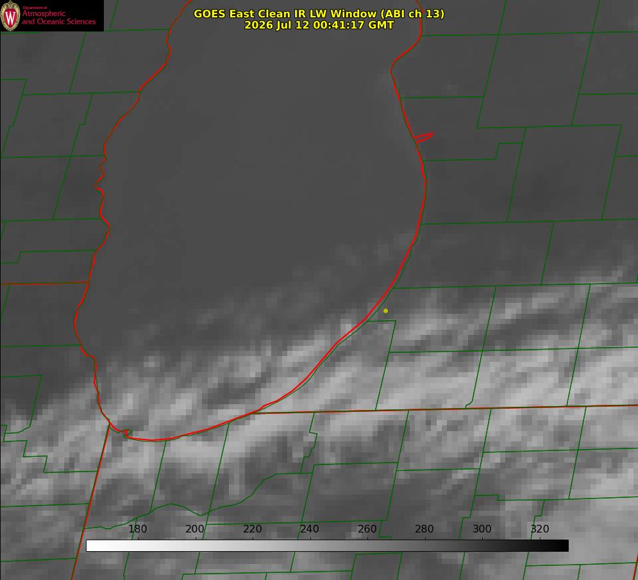Click the 320 colorbar tick label

pyautogui.click(x=540, y=529)
